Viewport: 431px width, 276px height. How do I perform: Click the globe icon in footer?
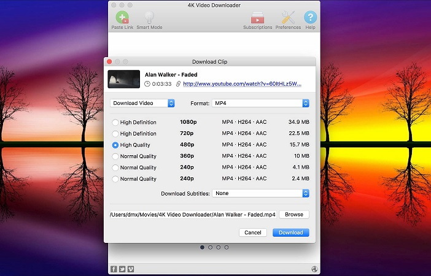[x=314, y=269]
